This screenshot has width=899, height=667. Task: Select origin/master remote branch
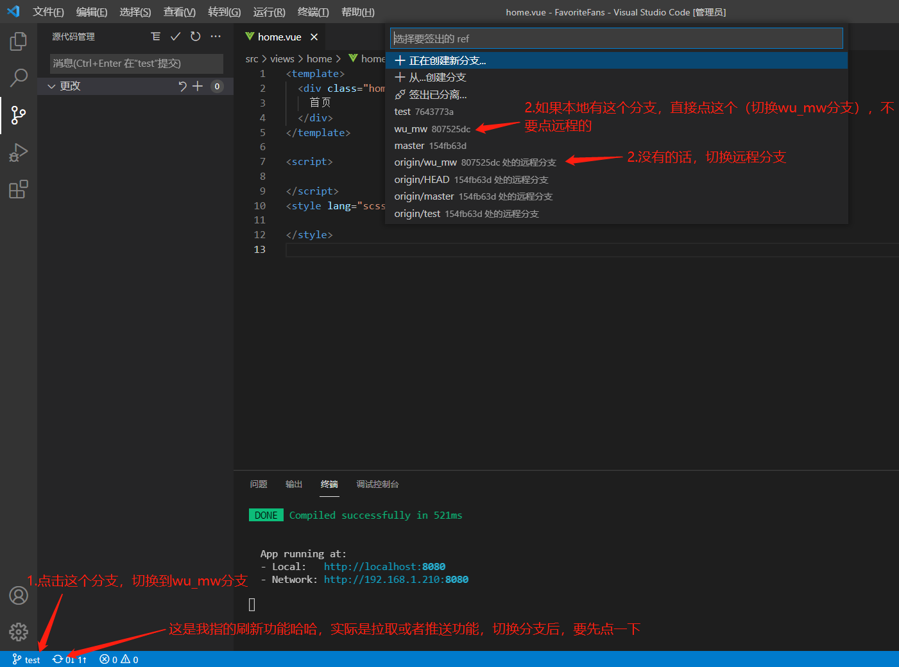click(617, 196)
